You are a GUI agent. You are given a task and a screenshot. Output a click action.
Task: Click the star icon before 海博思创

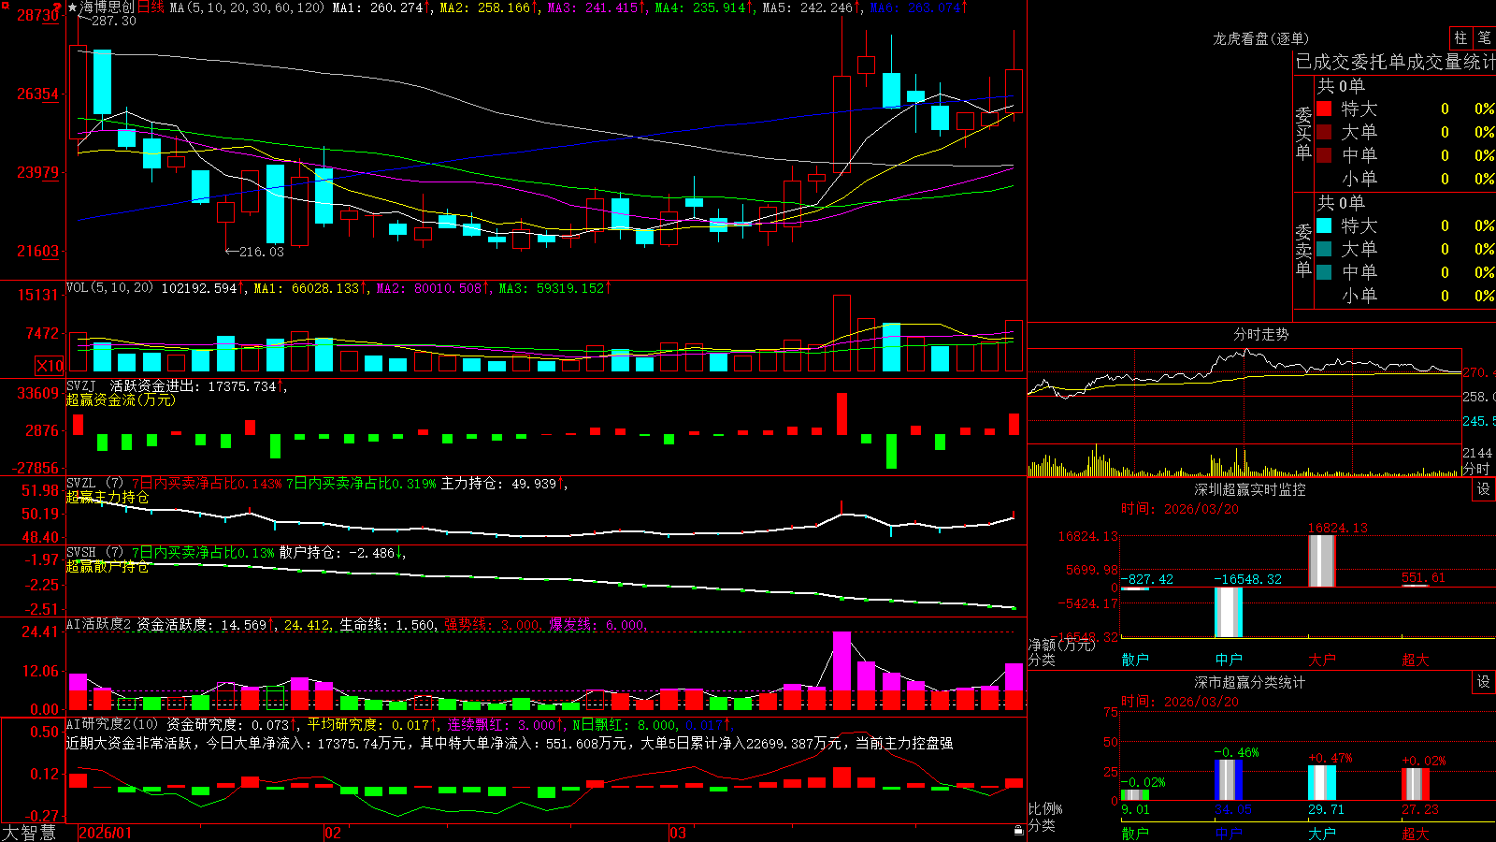tap(73, 7)
